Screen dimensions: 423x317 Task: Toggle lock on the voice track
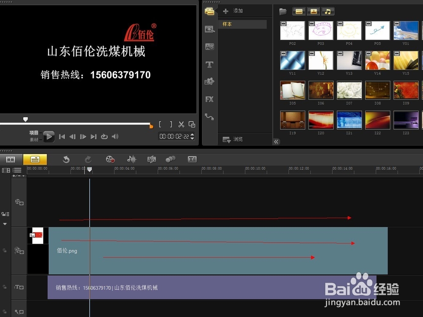pyautogui.click(x=5, y=311)
